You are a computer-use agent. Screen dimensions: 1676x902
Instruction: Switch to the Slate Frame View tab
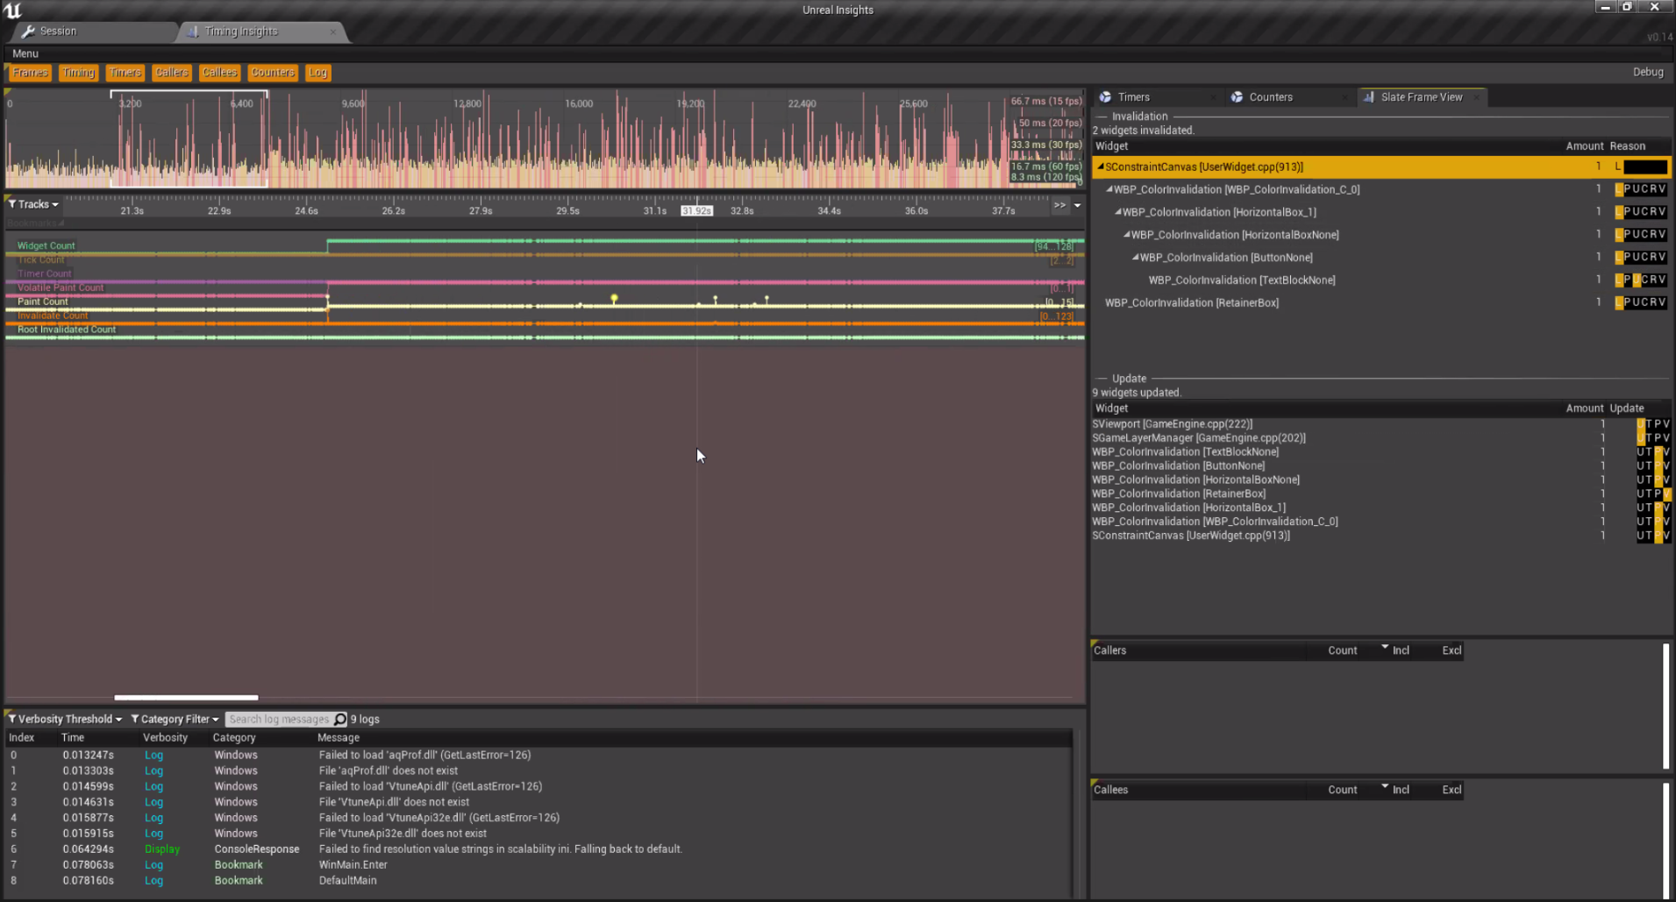[1421, 96]
